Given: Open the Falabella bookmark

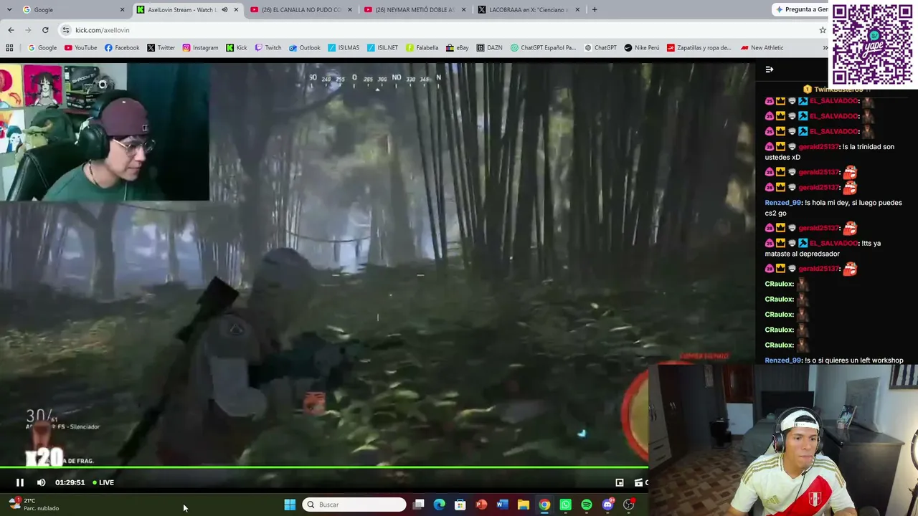Looking at the screenshot, I should click(422, 48).
